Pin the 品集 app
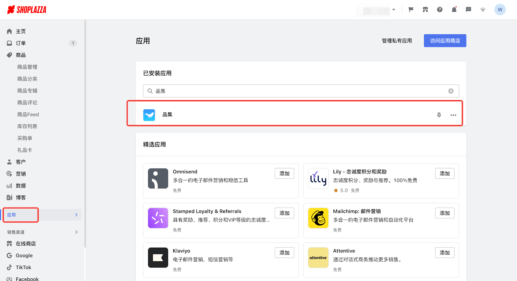Screen dimensions: 517x281 click(439, 115)
